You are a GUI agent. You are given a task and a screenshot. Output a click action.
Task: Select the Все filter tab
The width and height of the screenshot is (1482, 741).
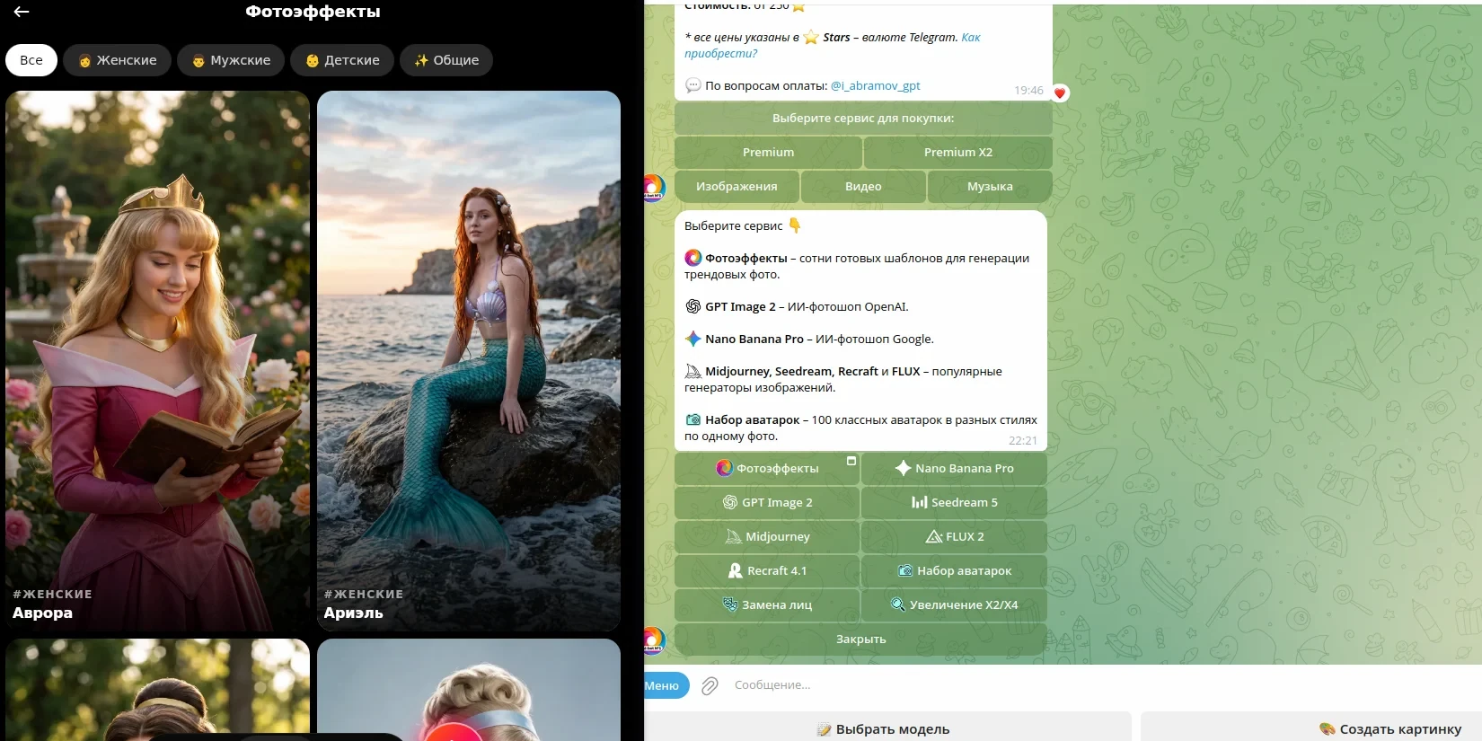tap(31, 60)
